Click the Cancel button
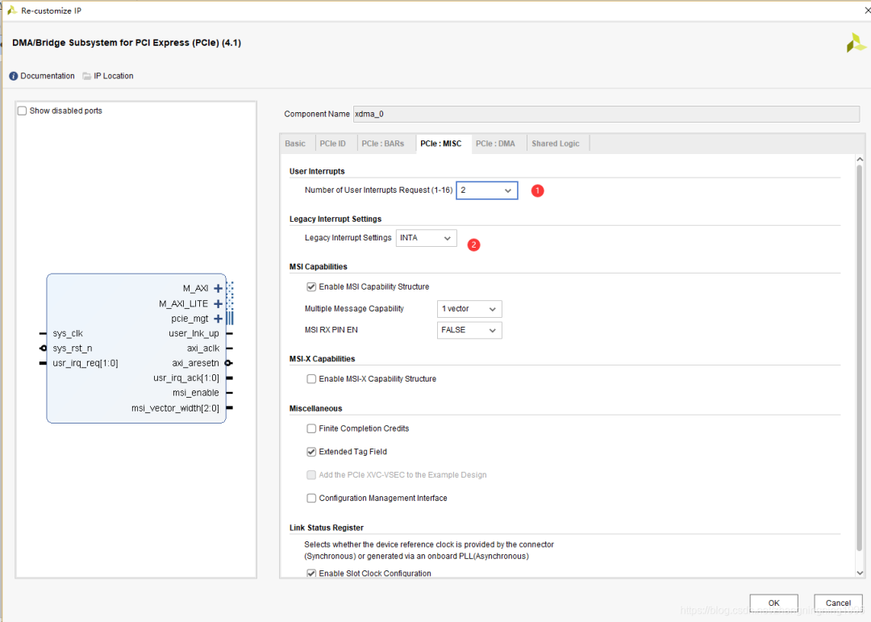This screenshot has height=622, width=871. [x=838, y=603]
